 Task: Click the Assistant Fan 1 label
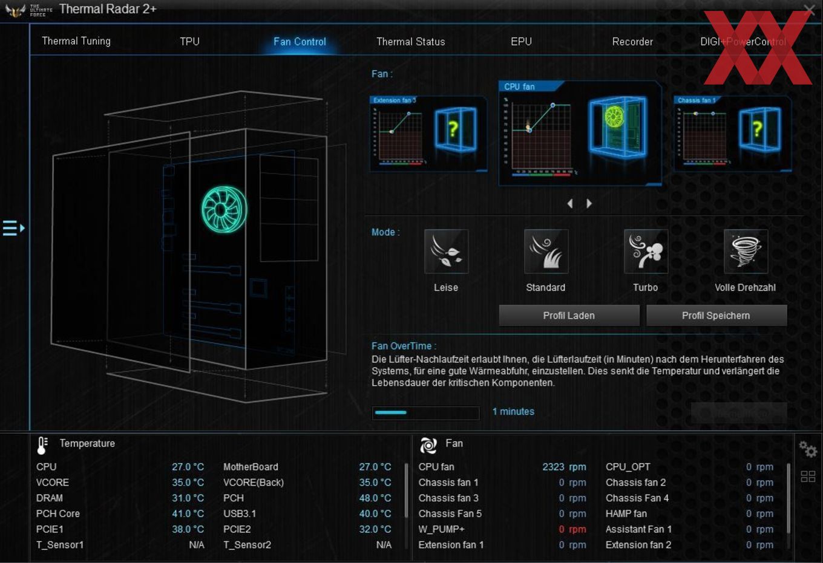coord(638,529)
